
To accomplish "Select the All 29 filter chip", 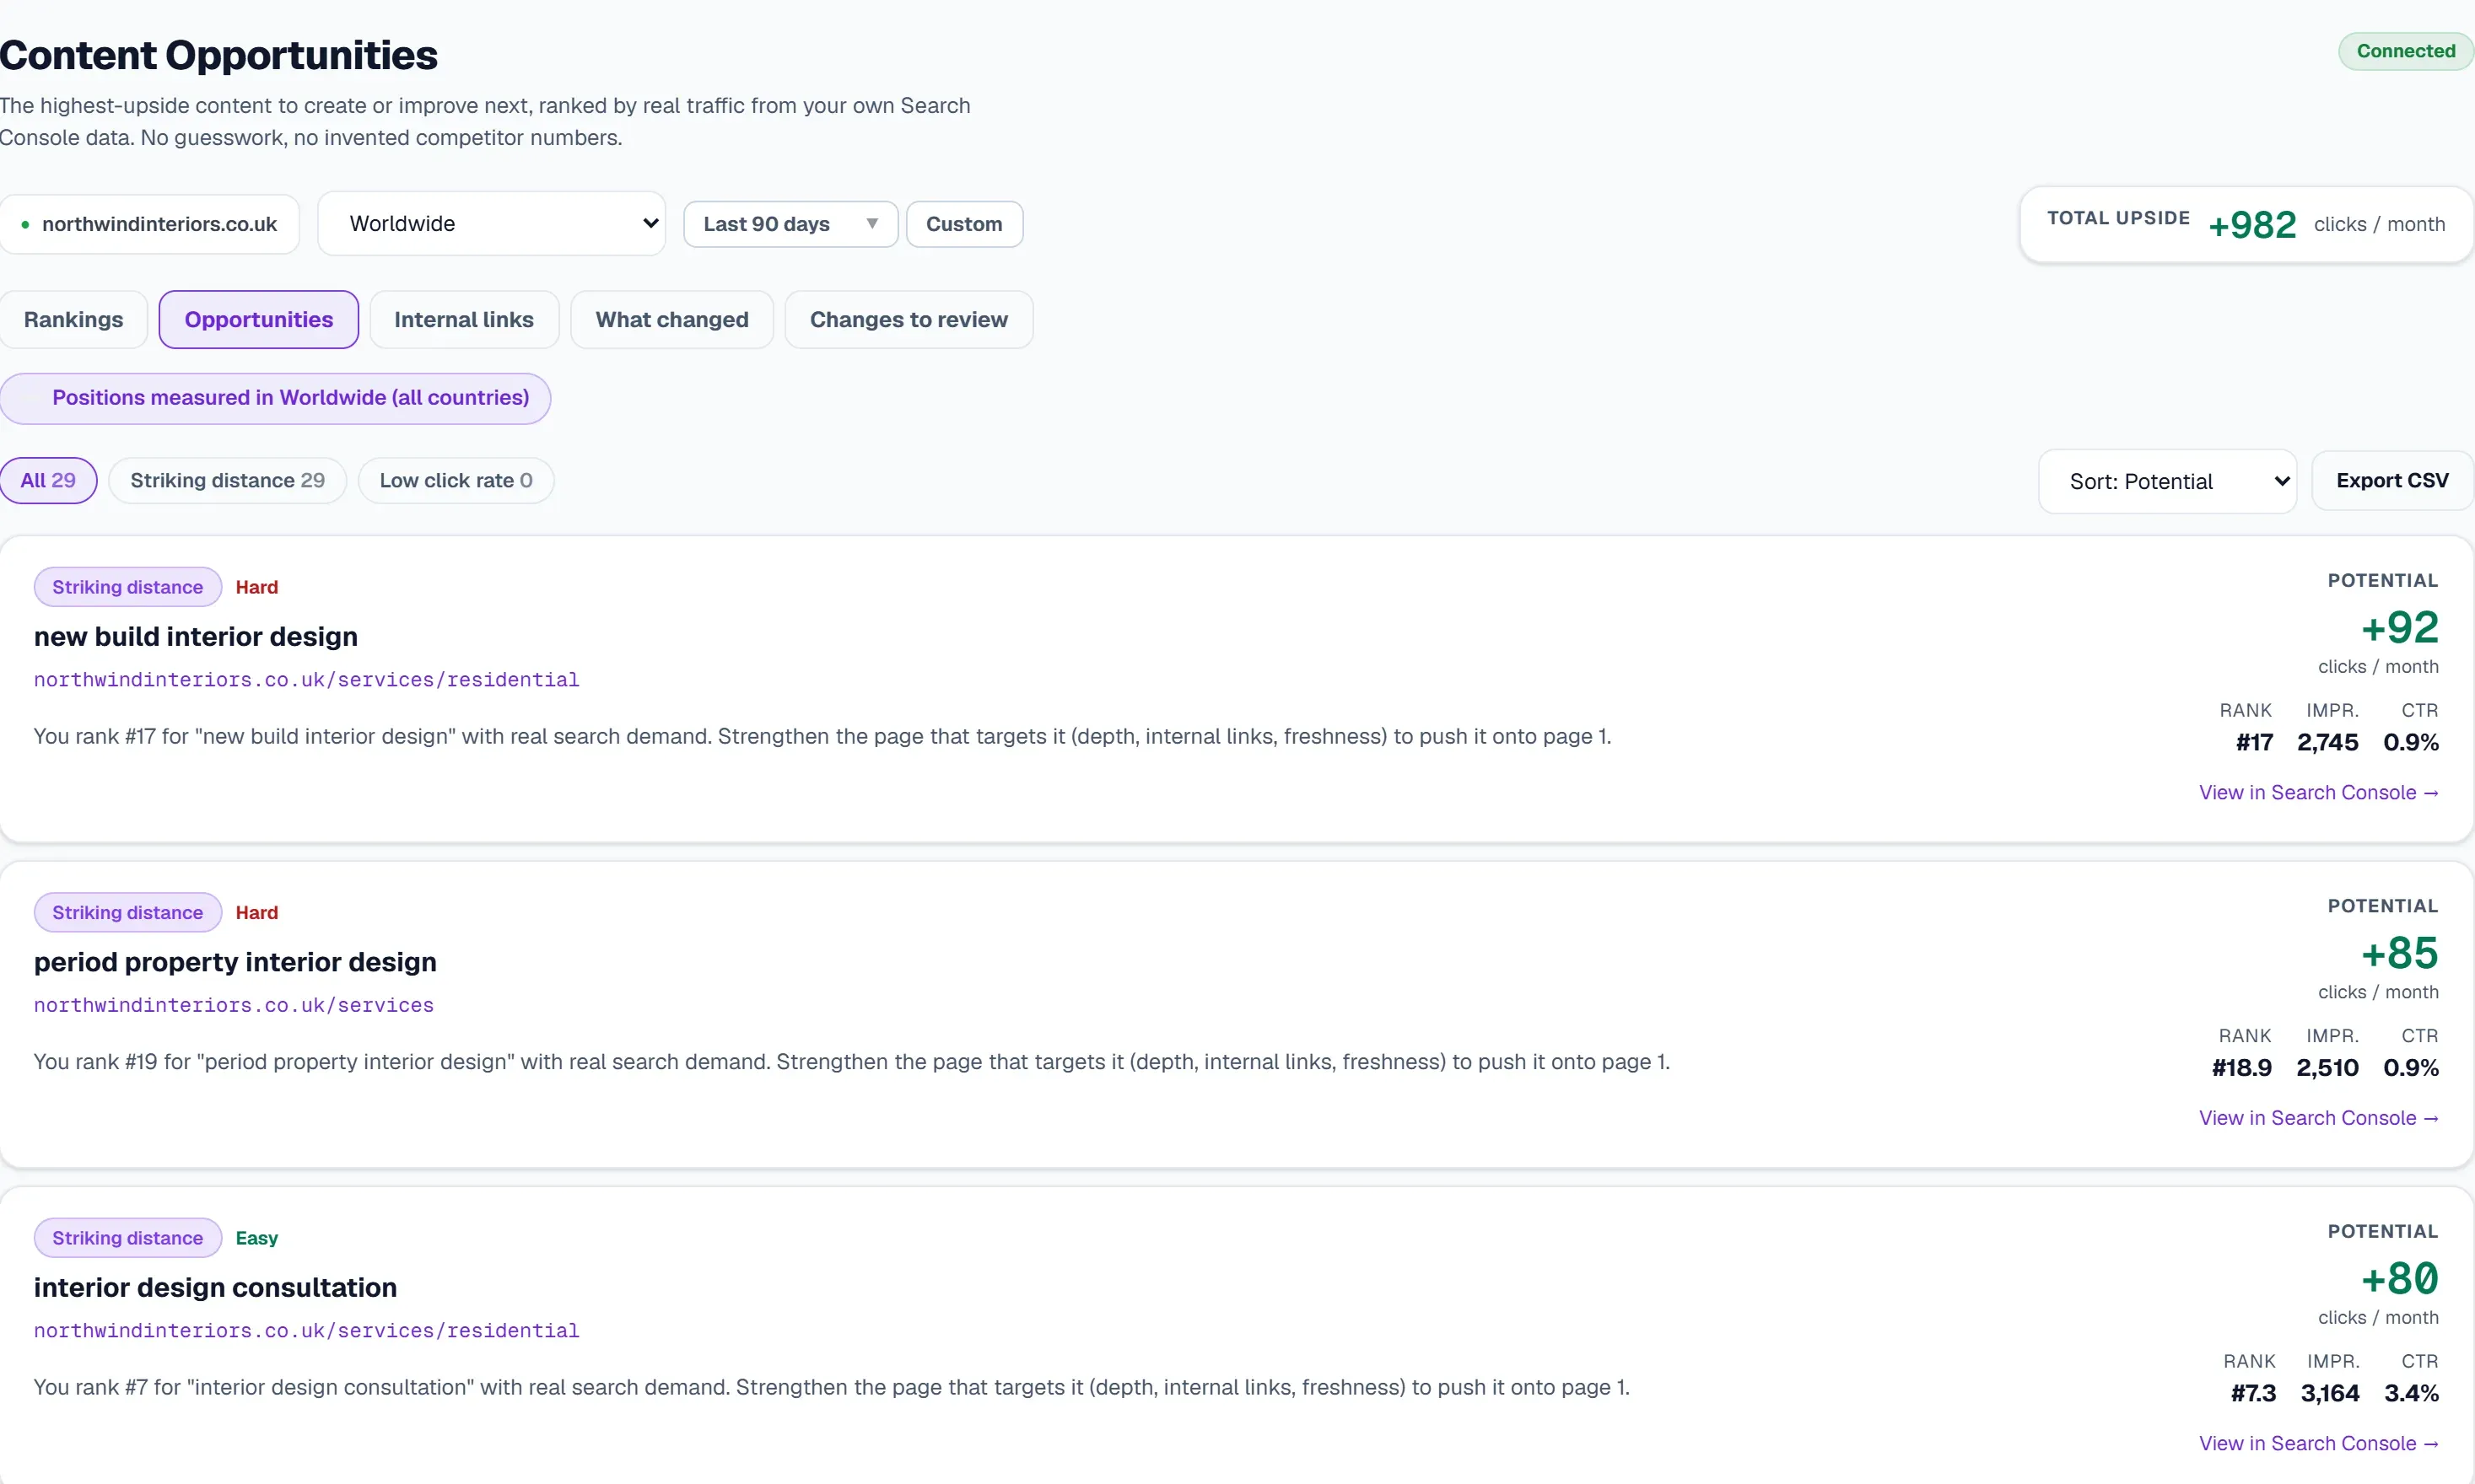I will [x=48, y=480].
